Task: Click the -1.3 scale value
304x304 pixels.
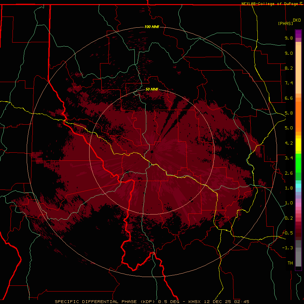Action: tap(287, 248)
